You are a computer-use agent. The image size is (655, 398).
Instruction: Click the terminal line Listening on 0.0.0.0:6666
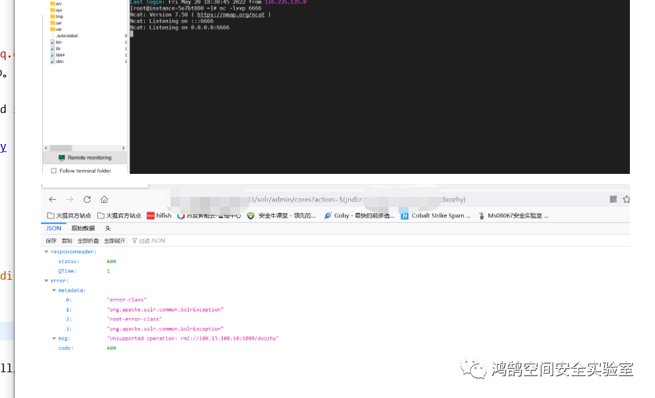point(180,28)
